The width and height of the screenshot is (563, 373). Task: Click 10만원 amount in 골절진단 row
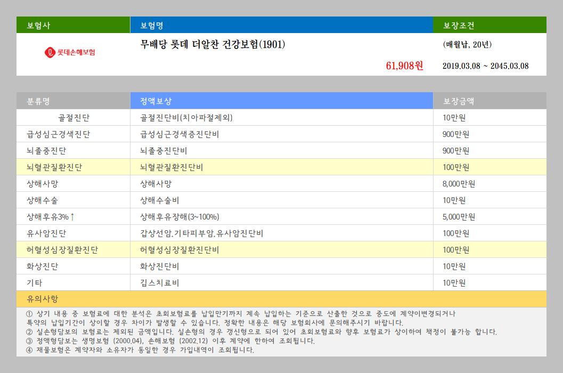[x=489, y=118]
